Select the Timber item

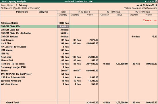coord(5,71)
